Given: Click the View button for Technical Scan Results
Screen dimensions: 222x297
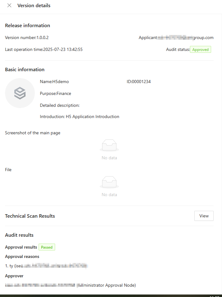Looking at the screenshot, I should coord(204,216).
